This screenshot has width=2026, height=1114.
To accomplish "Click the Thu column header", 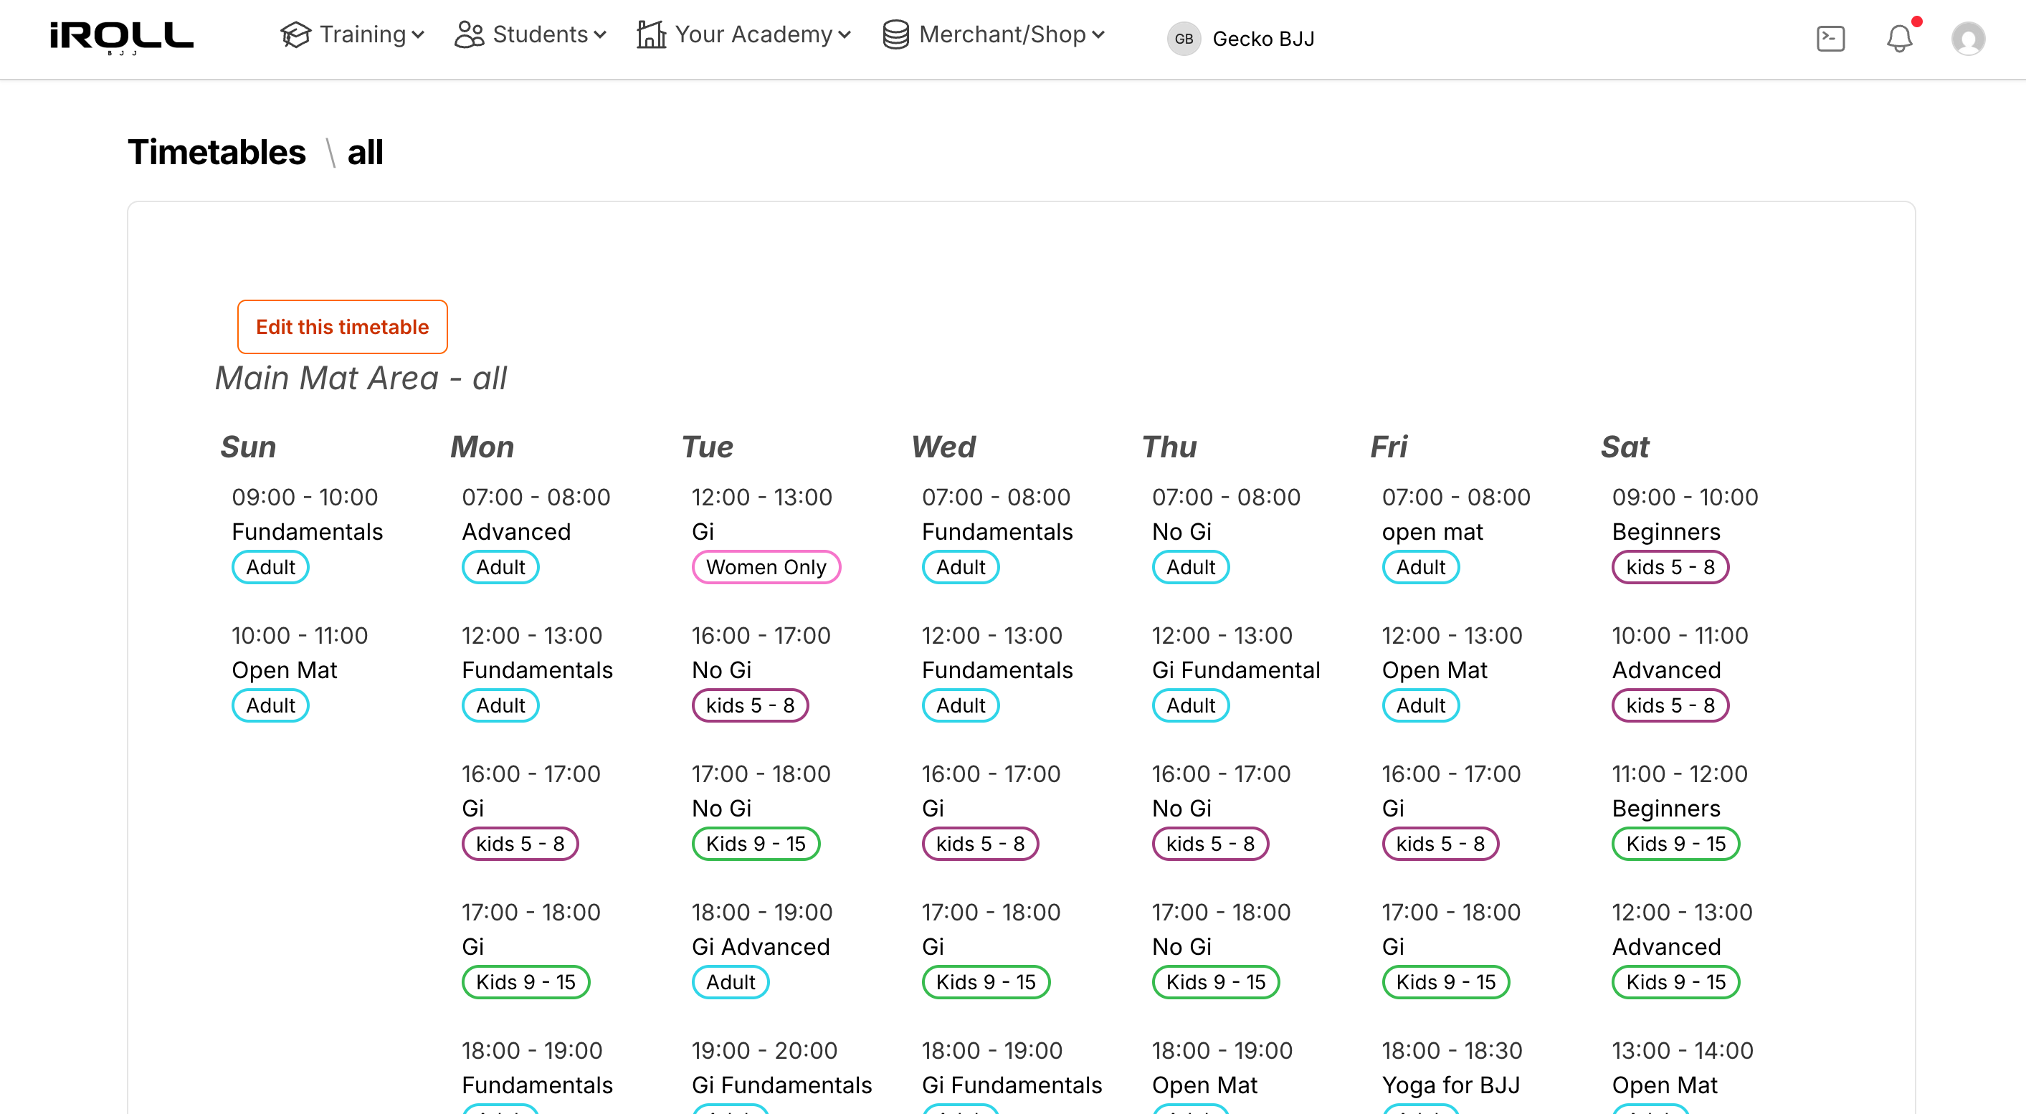I will point(1169,447).
